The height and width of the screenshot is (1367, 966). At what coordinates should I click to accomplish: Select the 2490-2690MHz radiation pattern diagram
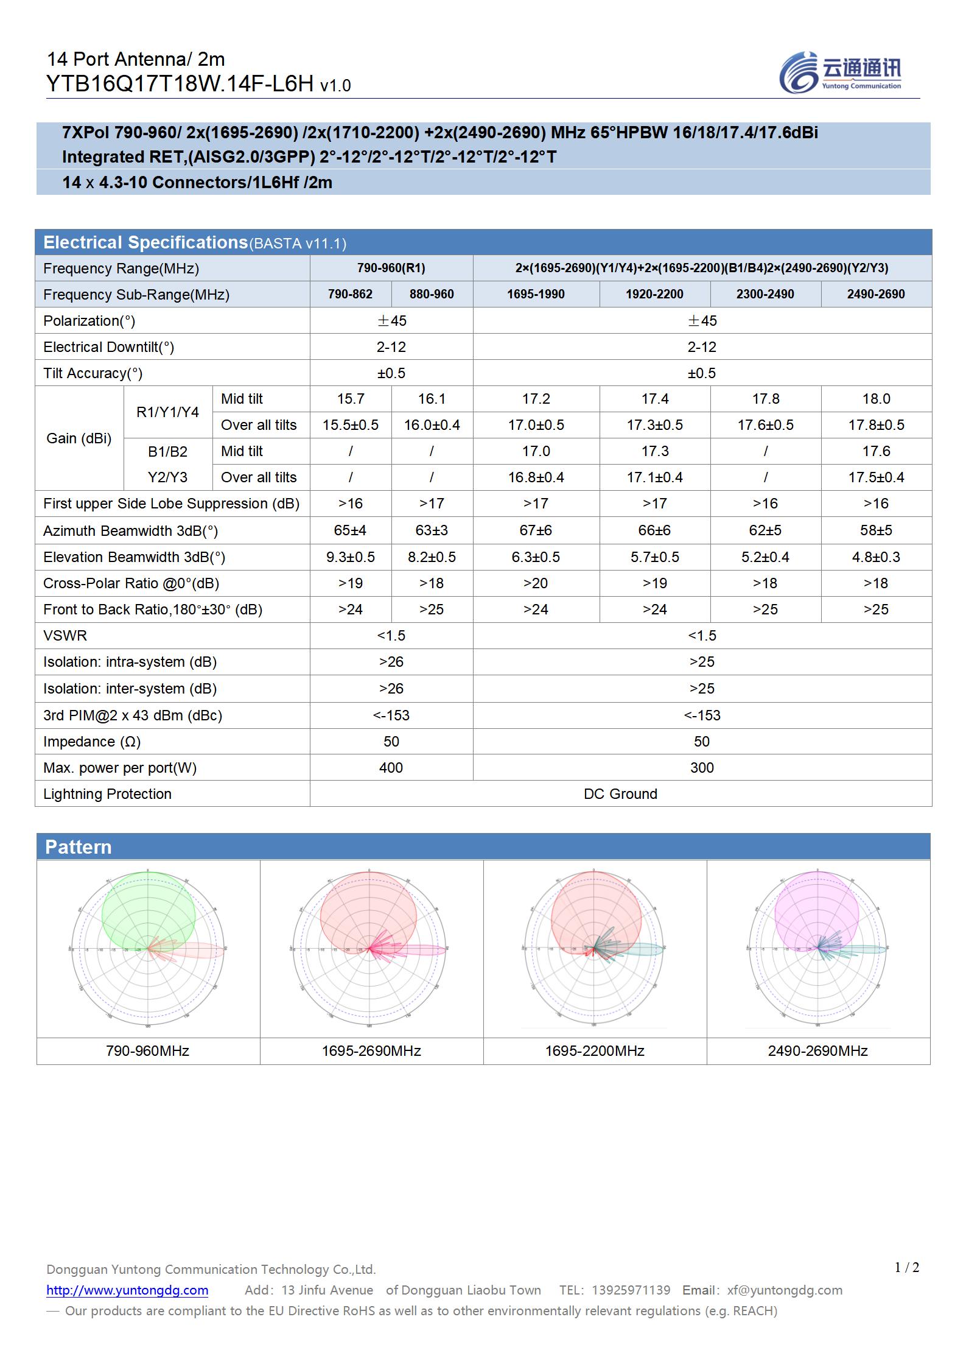(817, 949)
